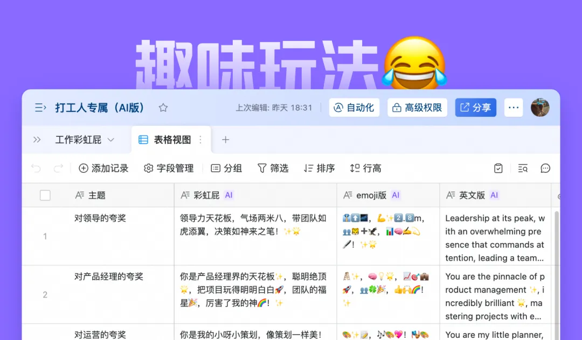Open the user avatar profile
Viewport: 582px width, 340px height.
click(540, 108)
